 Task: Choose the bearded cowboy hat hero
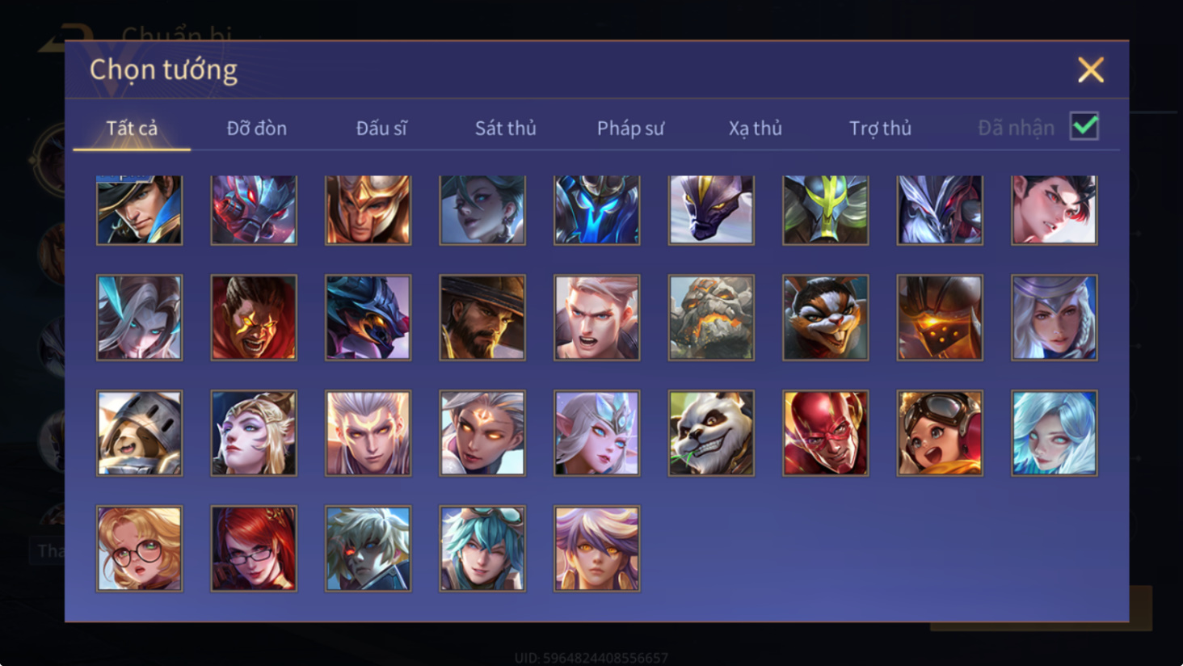pos(482,318)
